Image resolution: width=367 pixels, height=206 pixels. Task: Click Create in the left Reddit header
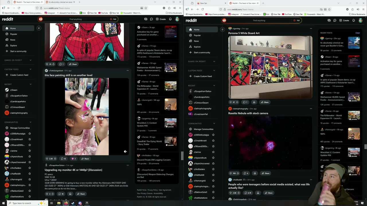tap(161, 19)
